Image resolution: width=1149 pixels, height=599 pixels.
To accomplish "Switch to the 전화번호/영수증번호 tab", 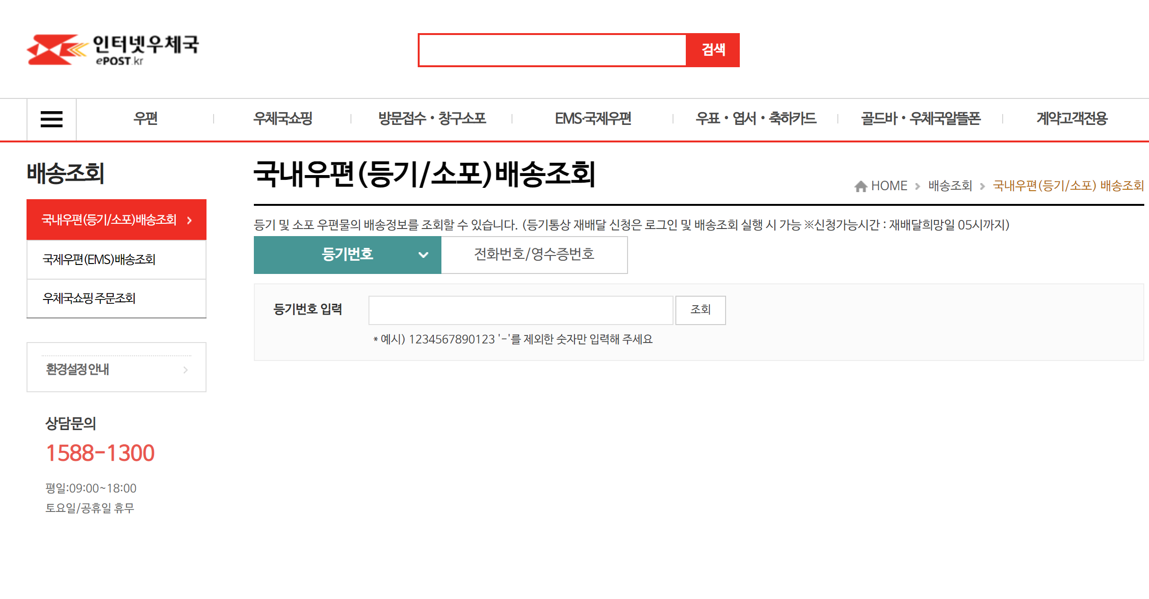I will [534, 255].
